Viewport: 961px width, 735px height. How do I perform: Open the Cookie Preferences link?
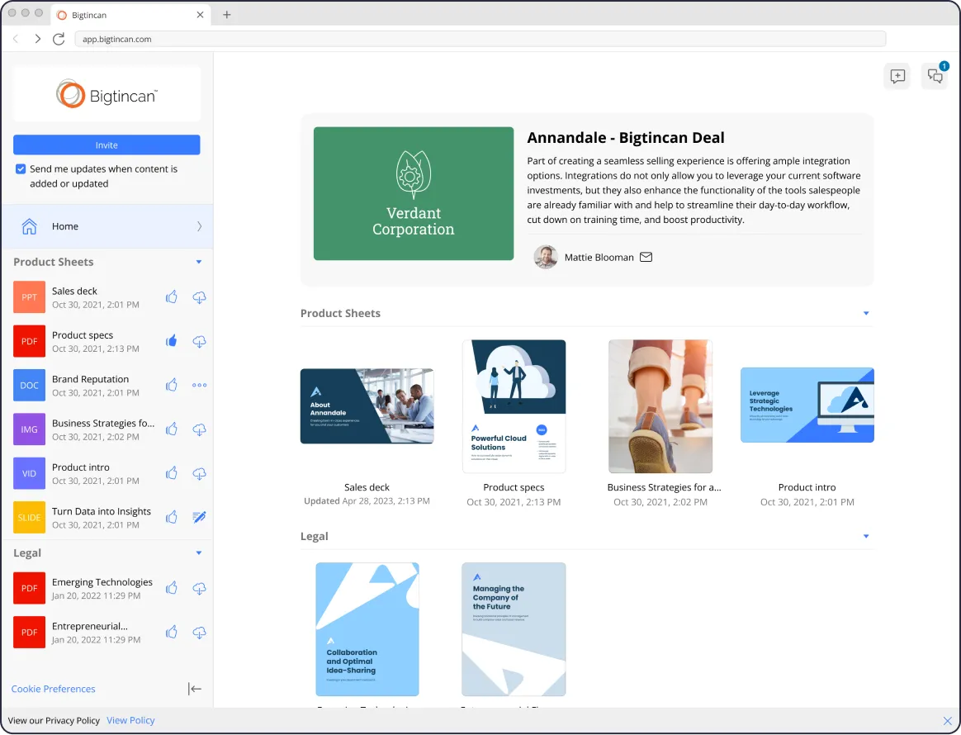click(54, 689)
